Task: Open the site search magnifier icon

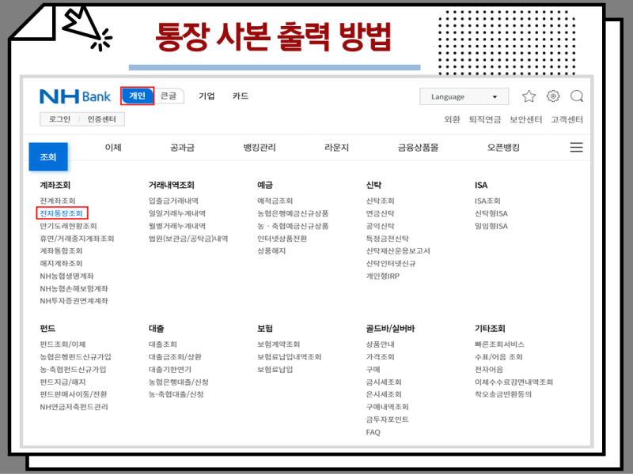Action: 577,96
